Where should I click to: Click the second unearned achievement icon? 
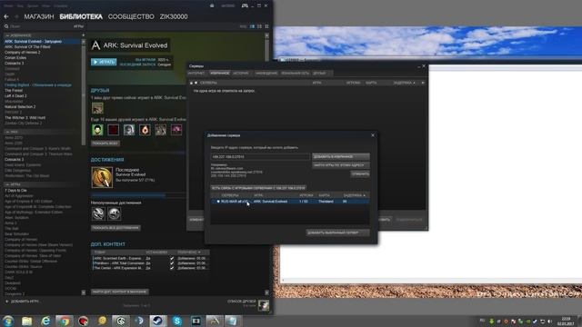[114, 214]
